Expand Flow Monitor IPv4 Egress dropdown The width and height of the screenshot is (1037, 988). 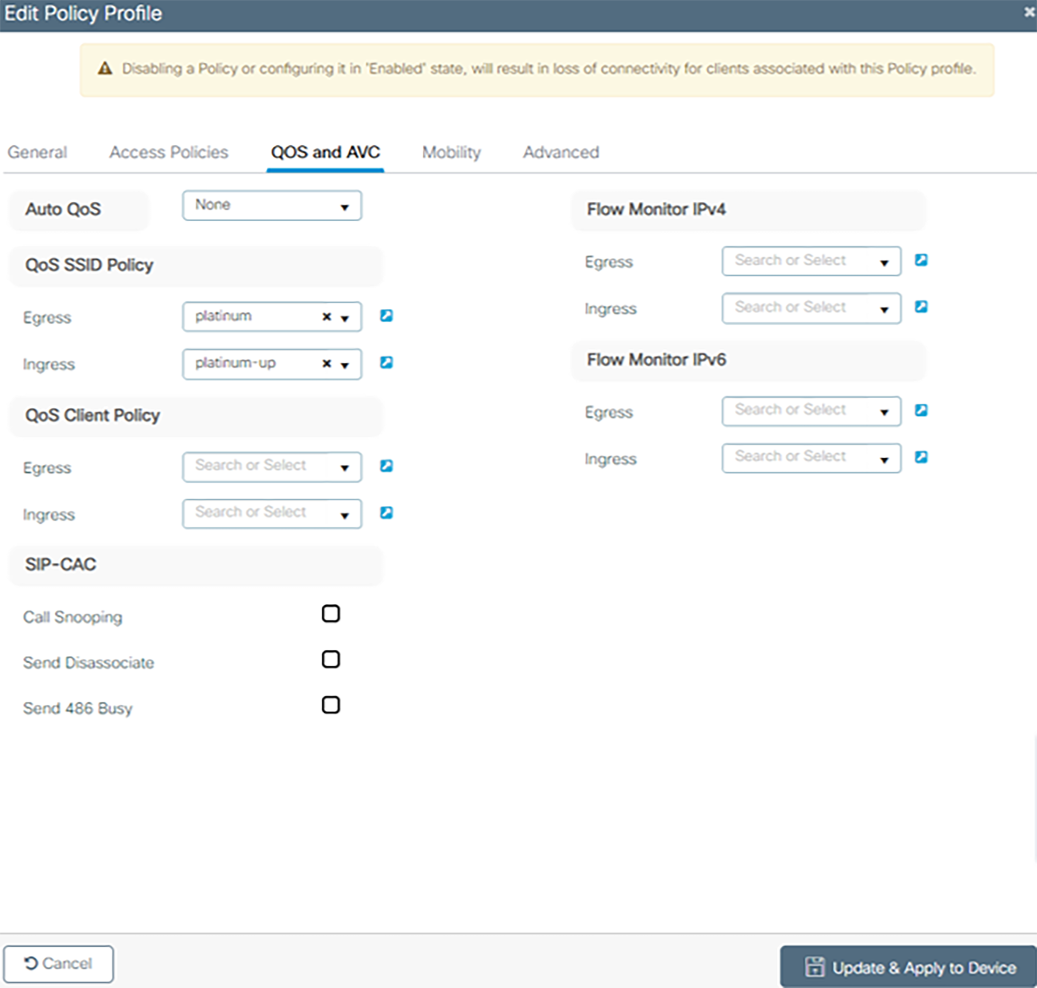(x=884, y=262)
